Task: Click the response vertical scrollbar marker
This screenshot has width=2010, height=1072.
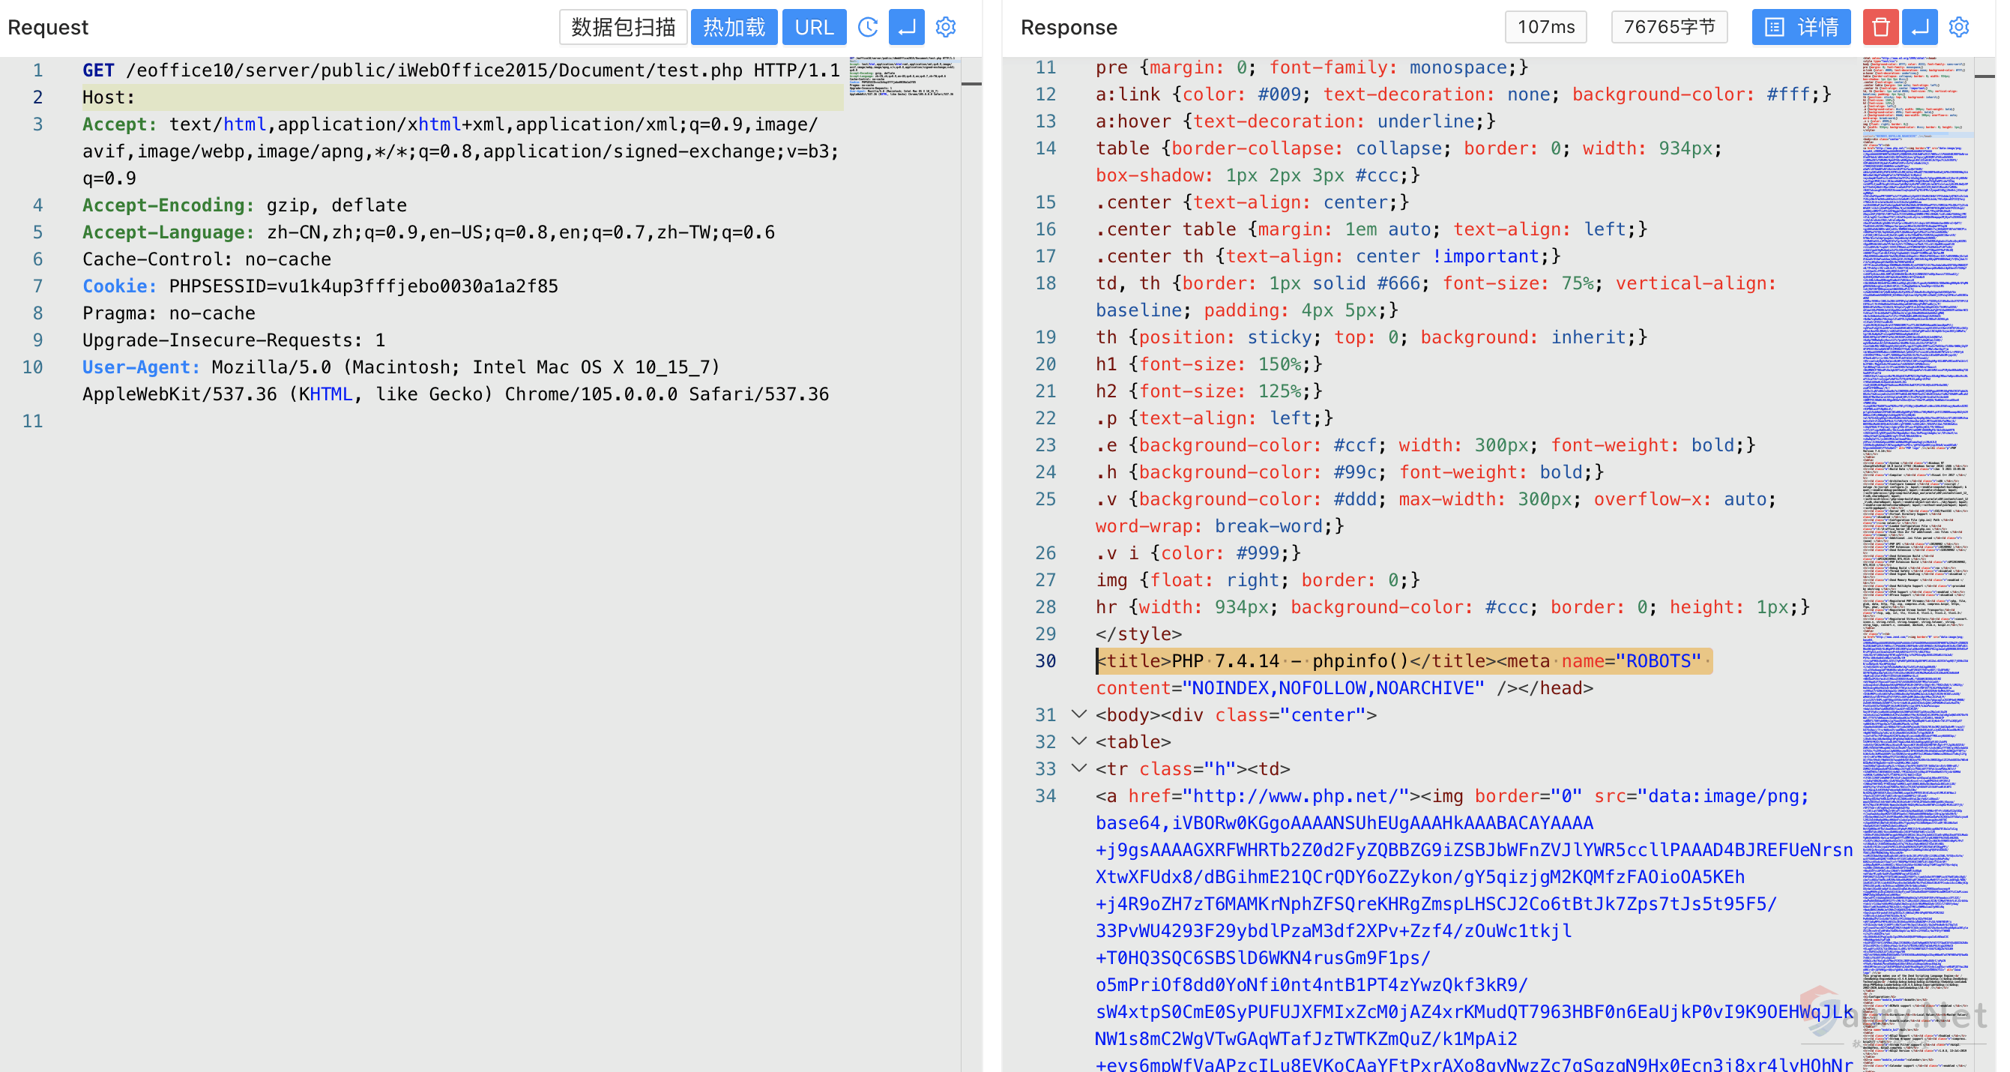Action: [x=1985, y=76]
